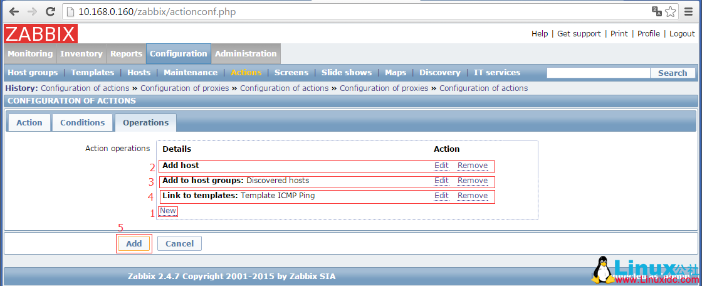702x286 pixels.
Task: Open first Configuration of proxies history link
Action: [184, 88]
